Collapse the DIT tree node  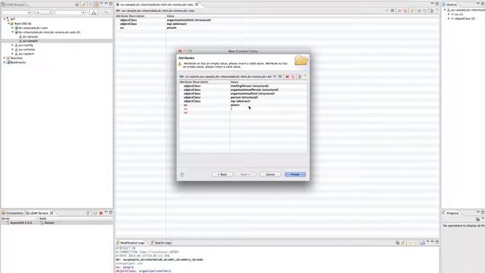click(5, 19)
